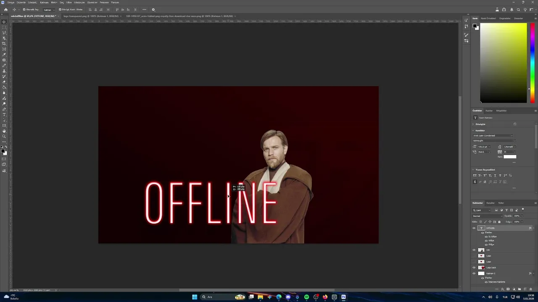This screenshot has width=538, height=302.
Task: Open the Spotify icon on the taskbar
Action: (x=306, y=297)
